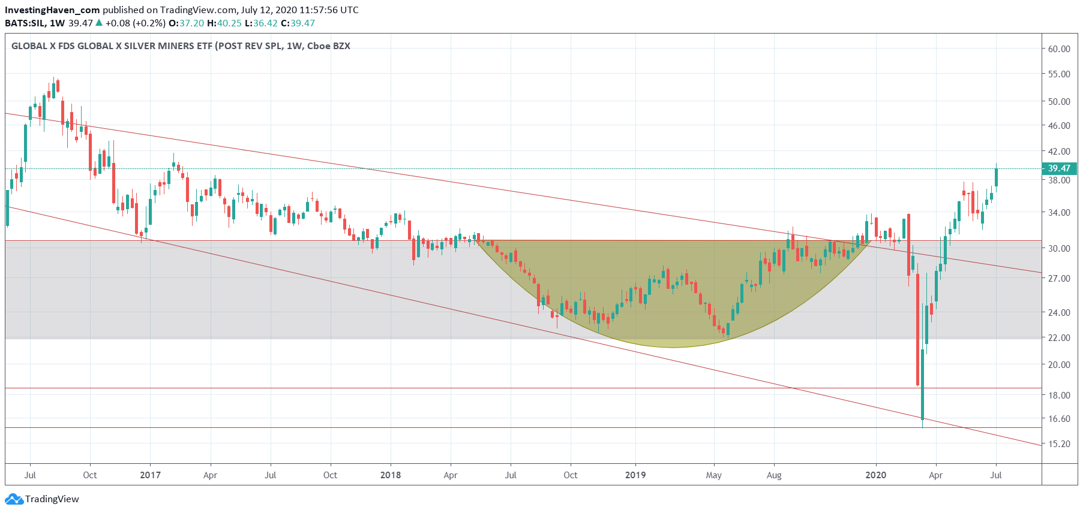This screenshot has height=513, width=1083.
Task: Click the InvestingHaven_com publisher name
Action: pos(52,10)
